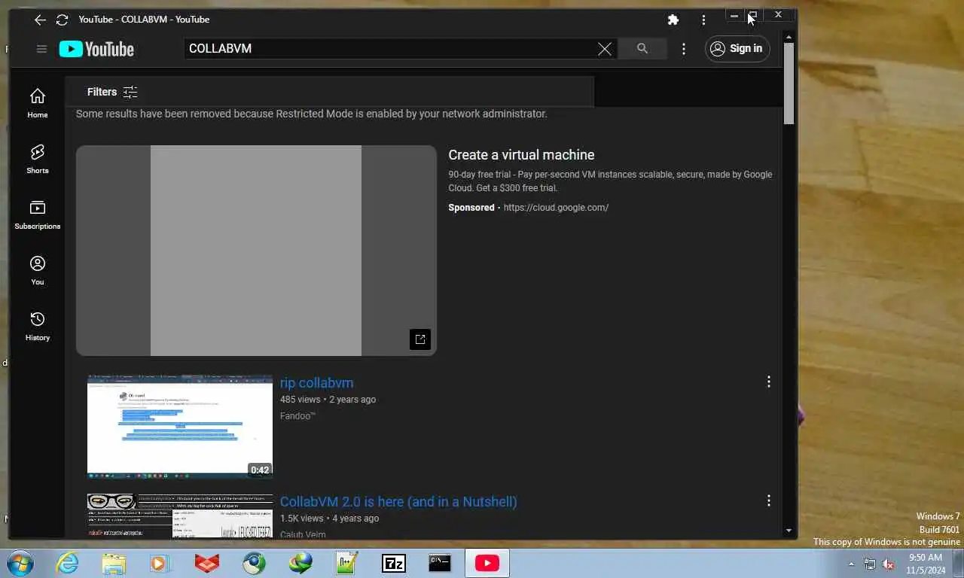Open the Windows Start menu
Image resolution: width=964 pixels, height=578 pixels.
pyautogui.click(x=19, y=563)
